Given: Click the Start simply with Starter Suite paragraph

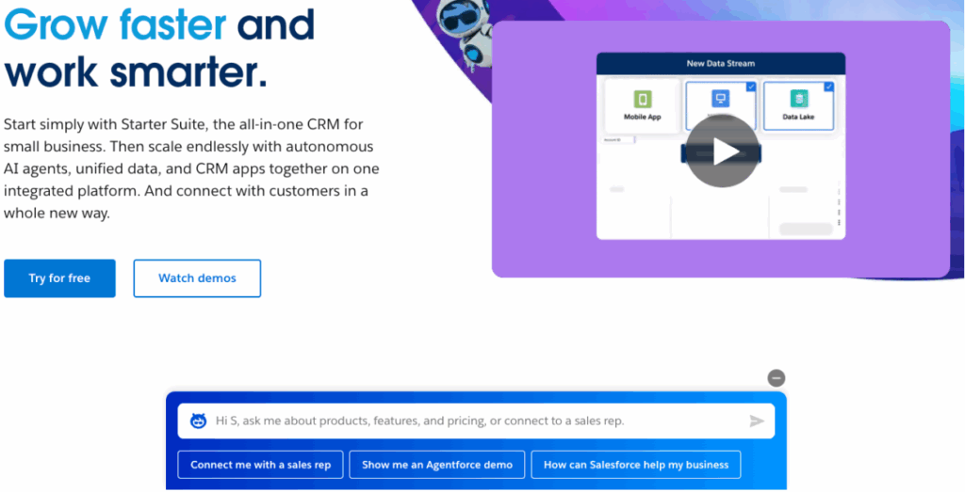Looking at the screenshot, I should [x=191, y=169].
